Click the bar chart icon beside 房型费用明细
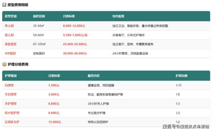 4,5
